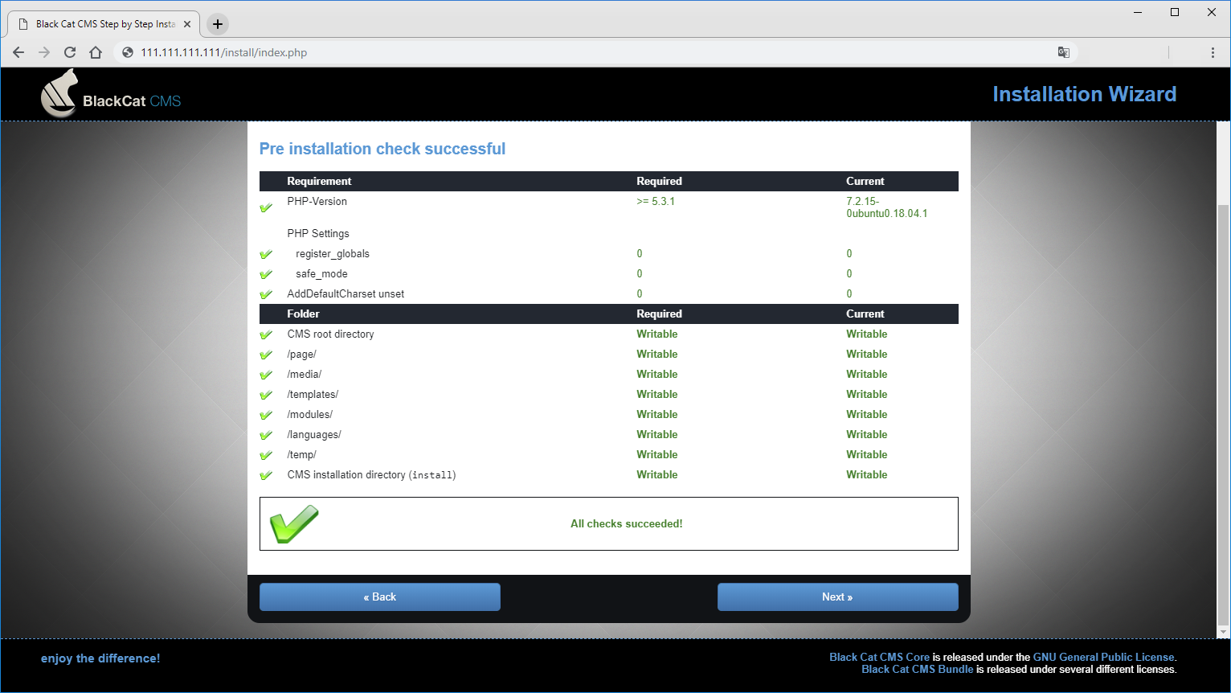Click the /media/ folder green checkmark
Screen dimensions: 1231x693
[266, 375]
